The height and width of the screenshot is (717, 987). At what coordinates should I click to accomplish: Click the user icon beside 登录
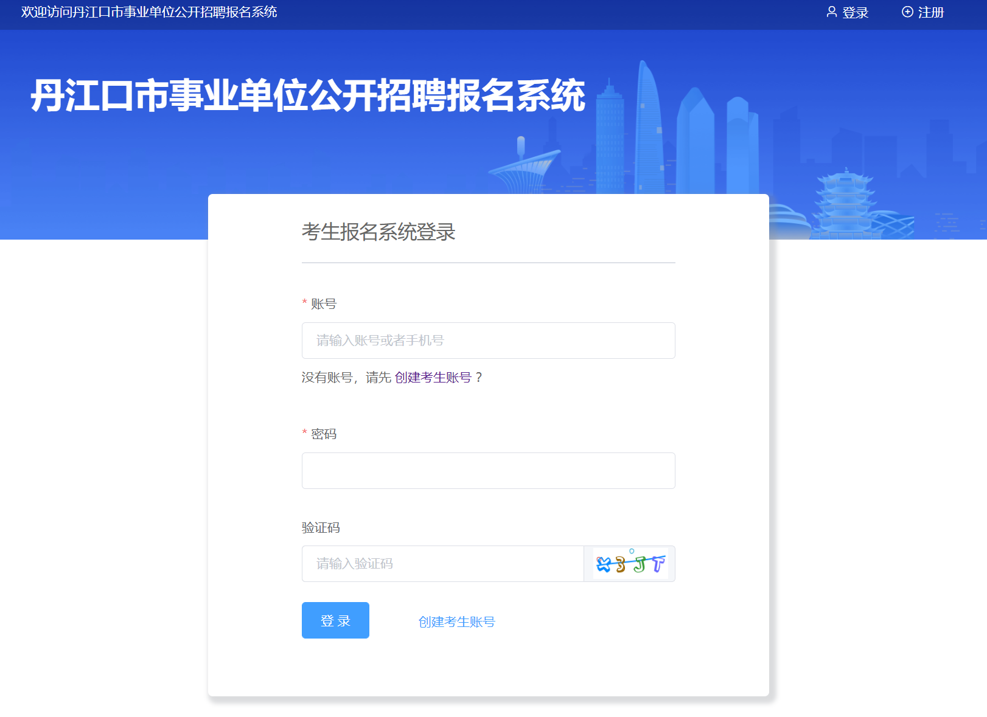[831, 12]
